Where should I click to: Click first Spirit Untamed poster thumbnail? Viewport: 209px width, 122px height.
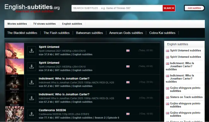tap(15, 51)
